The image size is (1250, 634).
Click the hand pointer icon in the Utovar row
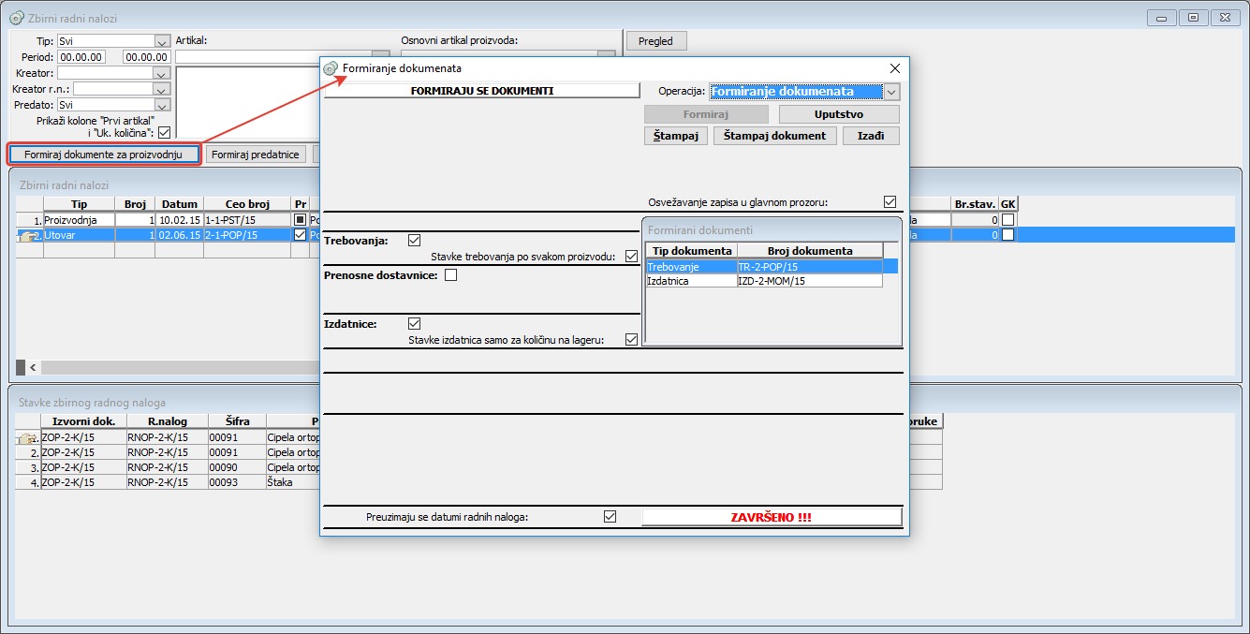[28, 236]
